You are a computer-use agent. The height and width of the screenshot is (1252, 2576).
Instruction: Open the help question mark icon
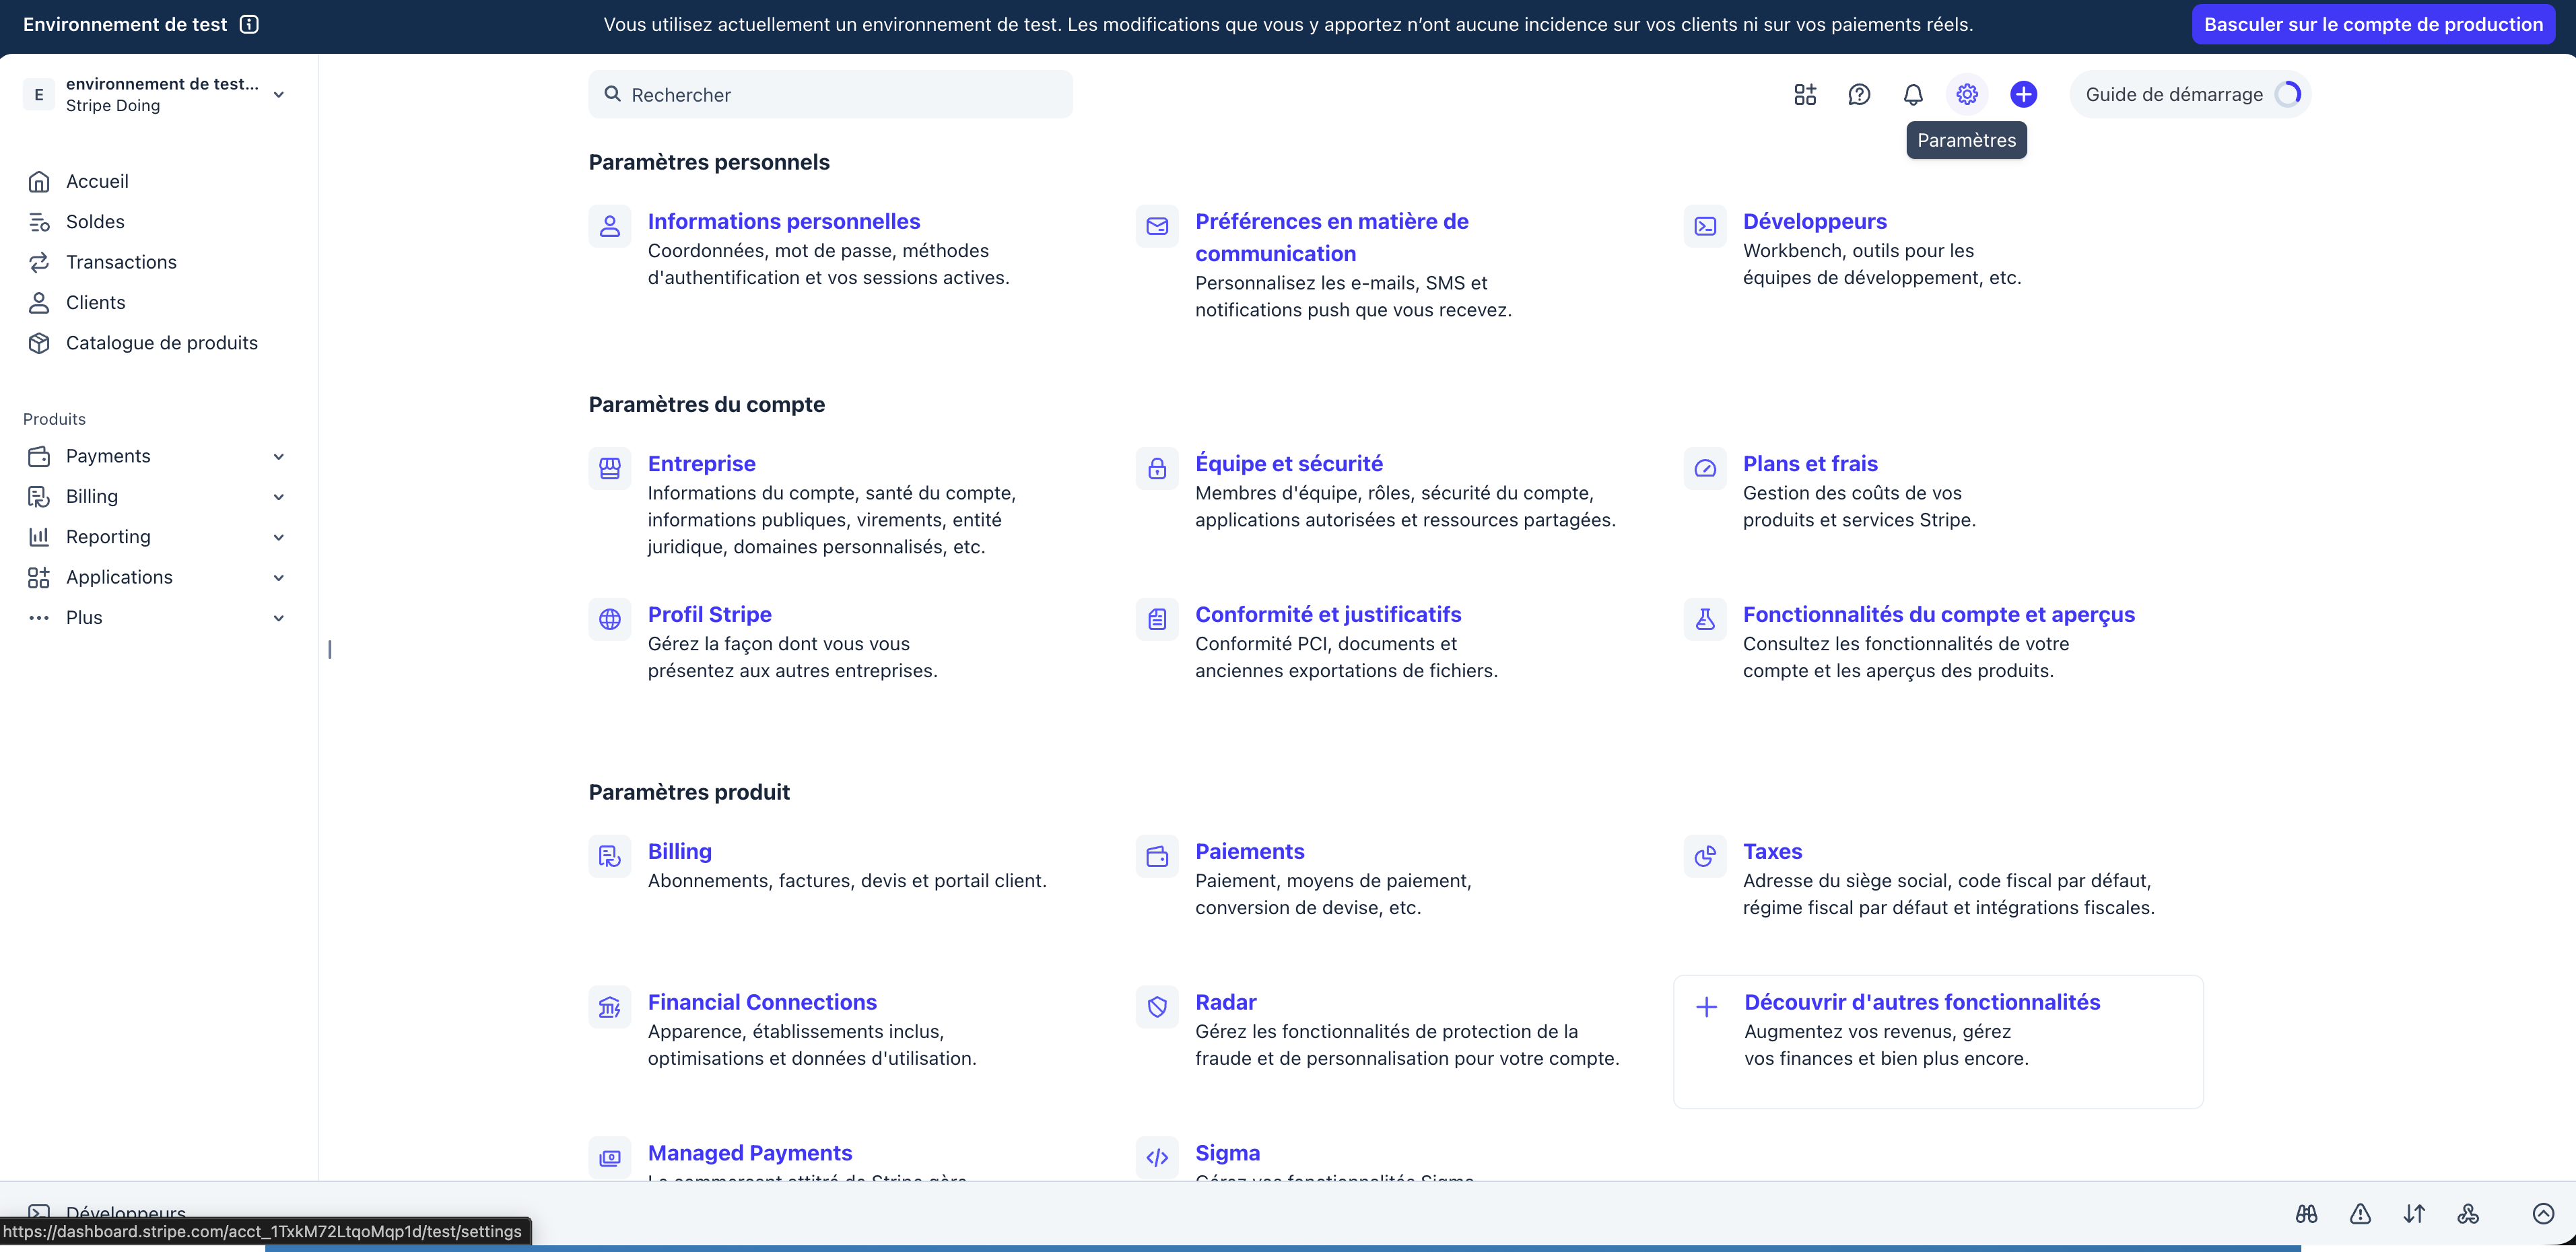tap(1859, 94)
